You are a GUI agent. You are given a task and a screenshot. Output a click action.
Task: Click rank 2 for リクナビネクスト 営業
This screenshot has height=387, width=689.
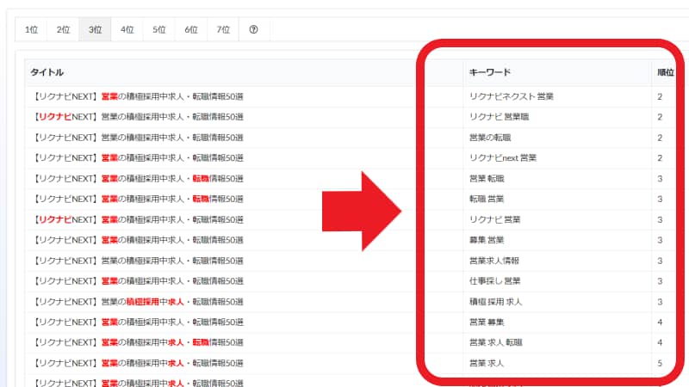click(660, 96)
